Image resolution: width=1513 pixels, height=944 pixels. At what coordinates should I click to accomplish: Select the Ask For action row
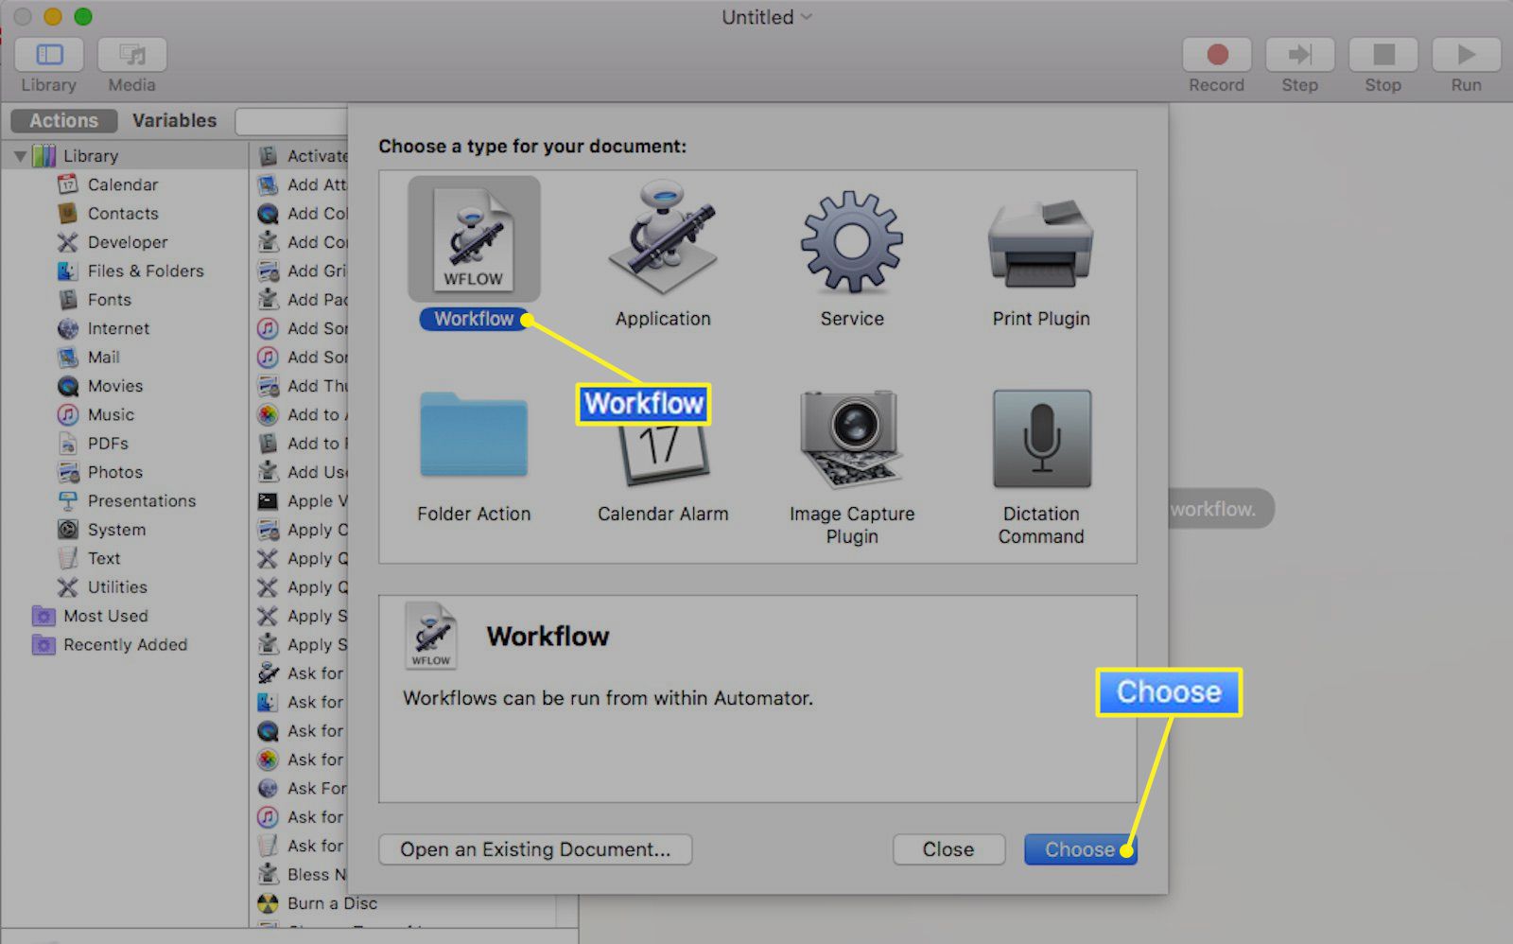303,788
